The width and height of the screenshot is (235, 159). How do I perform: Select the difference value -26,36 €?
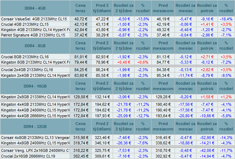click(124, 143)
